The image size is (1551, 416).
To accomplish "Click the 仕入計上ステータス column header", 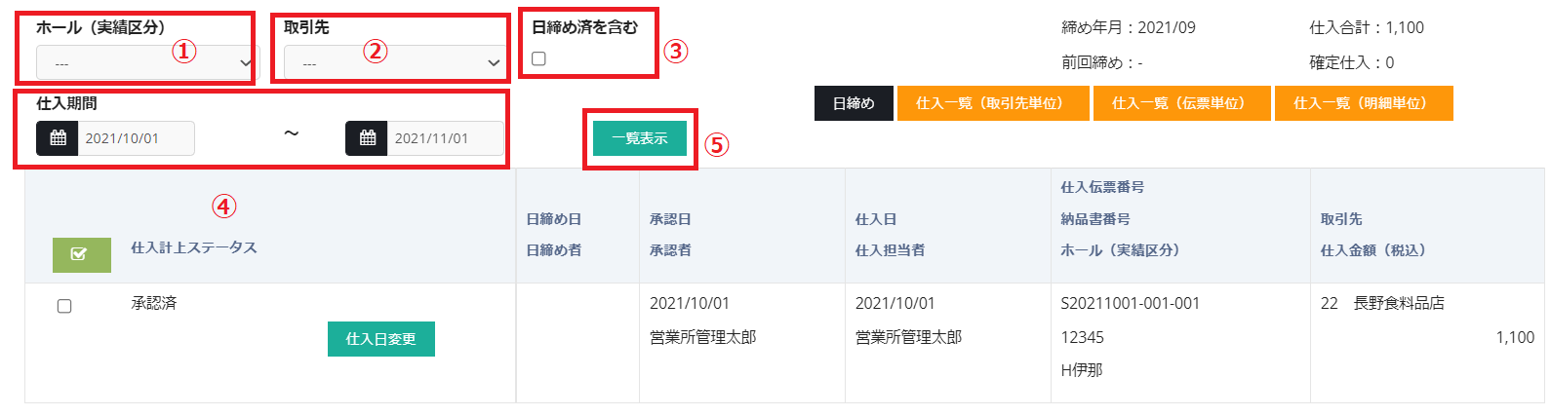I will (194, 247).
